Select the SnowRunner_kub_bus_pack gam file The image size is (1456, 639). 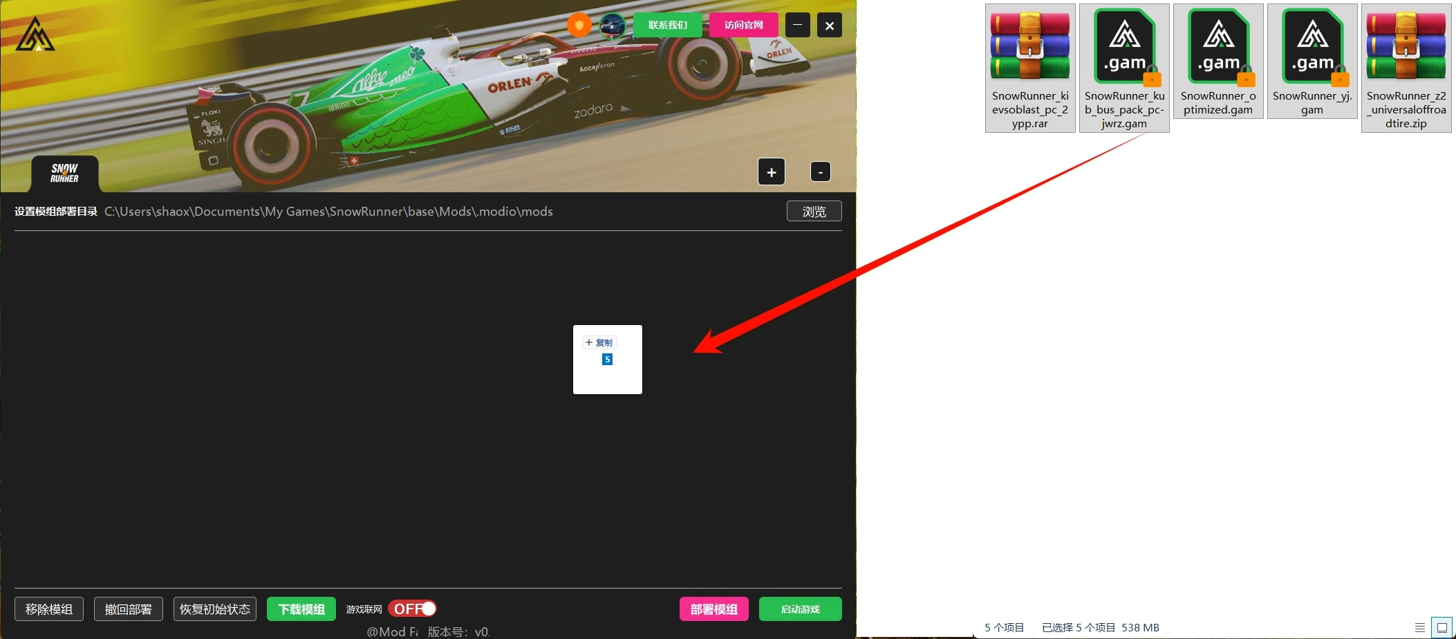[x=1124, y=46]
